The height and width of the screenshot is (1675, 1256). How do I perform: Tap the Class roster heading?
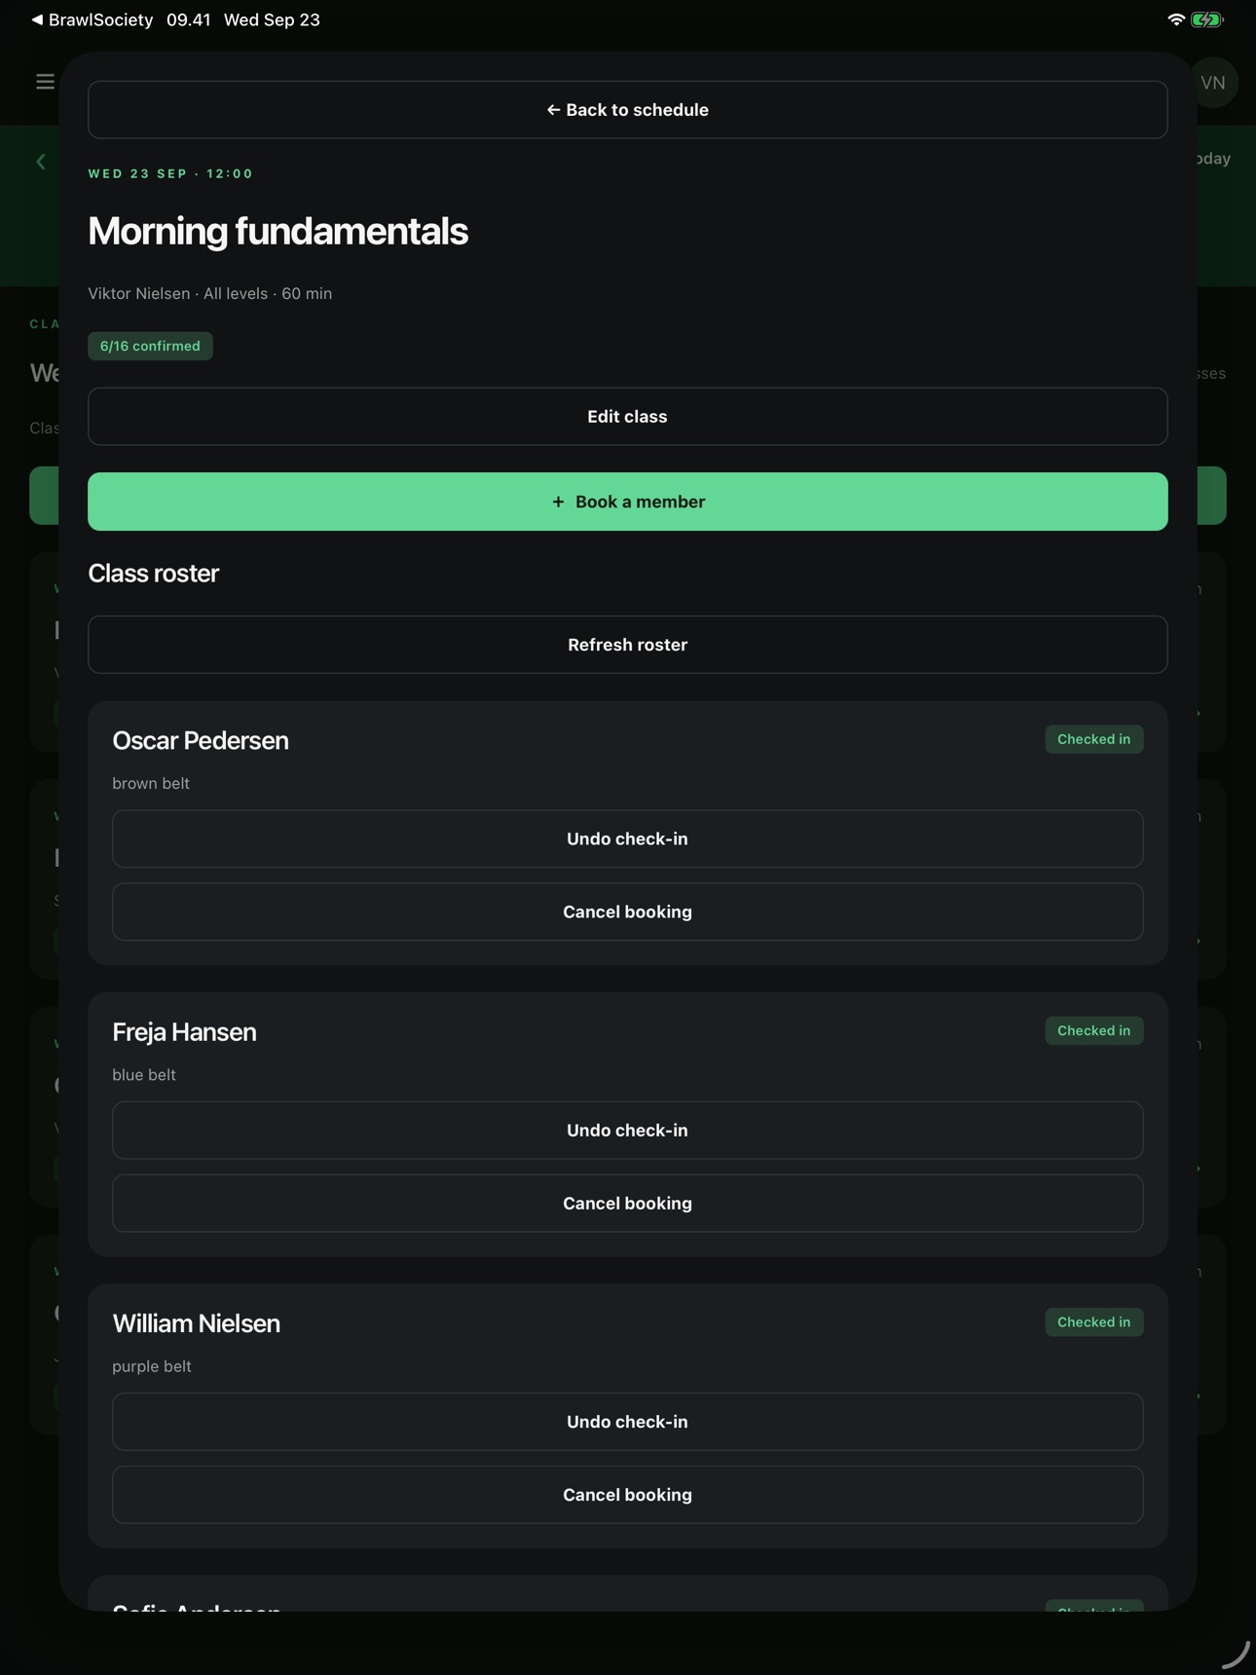click(154, 574)
